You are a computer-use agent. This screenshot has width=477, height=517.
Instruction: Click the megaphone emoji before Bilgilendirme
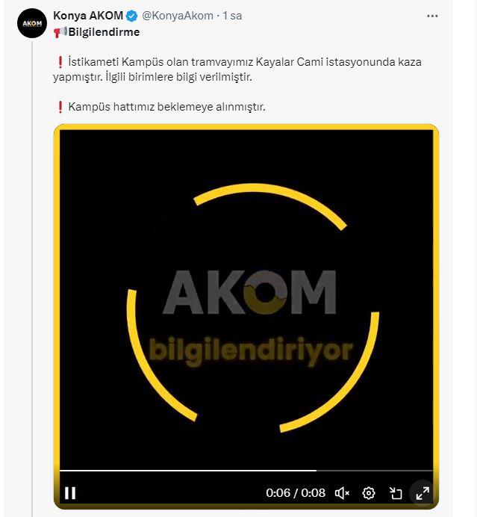tap(60, 32)
